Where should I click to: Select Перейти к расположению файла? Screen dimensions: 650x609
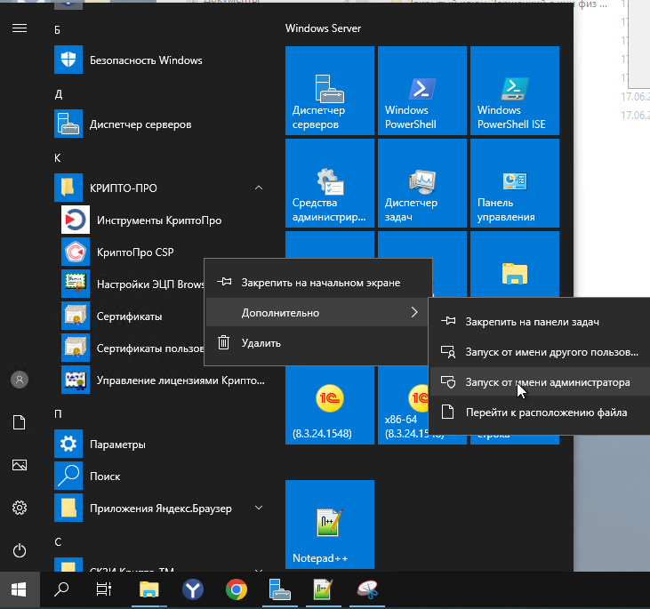(540, 413)
